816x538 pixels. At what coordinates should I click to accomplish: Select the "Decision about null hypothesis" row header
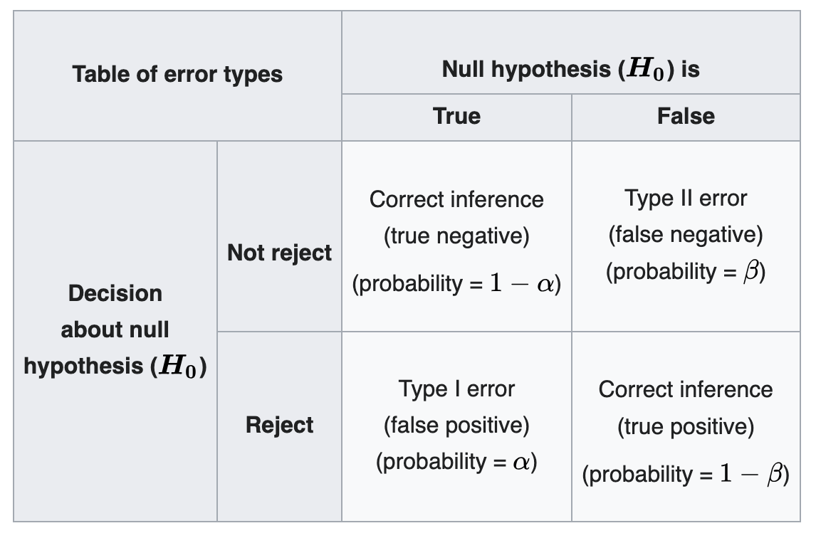(115, 329)
